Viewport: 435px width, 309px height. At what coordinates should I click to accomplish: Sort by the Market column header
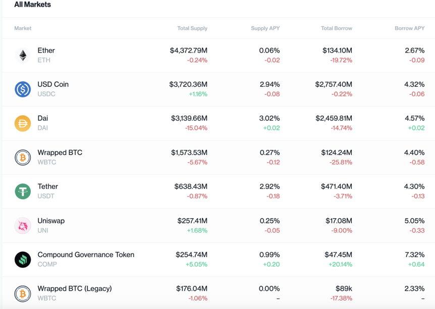(23, 28)
